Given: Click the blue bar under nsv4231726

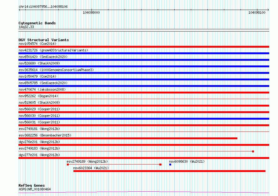Looking at the screenshot, I should coord(144,53).
